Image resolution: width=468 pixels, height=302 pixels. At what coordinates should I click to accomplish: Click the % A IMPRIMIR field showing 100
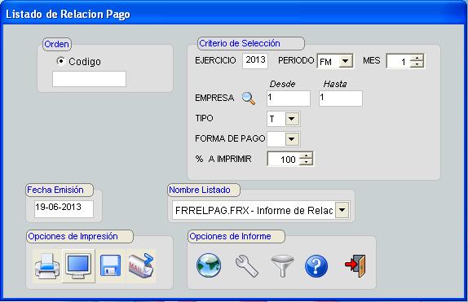284,159
